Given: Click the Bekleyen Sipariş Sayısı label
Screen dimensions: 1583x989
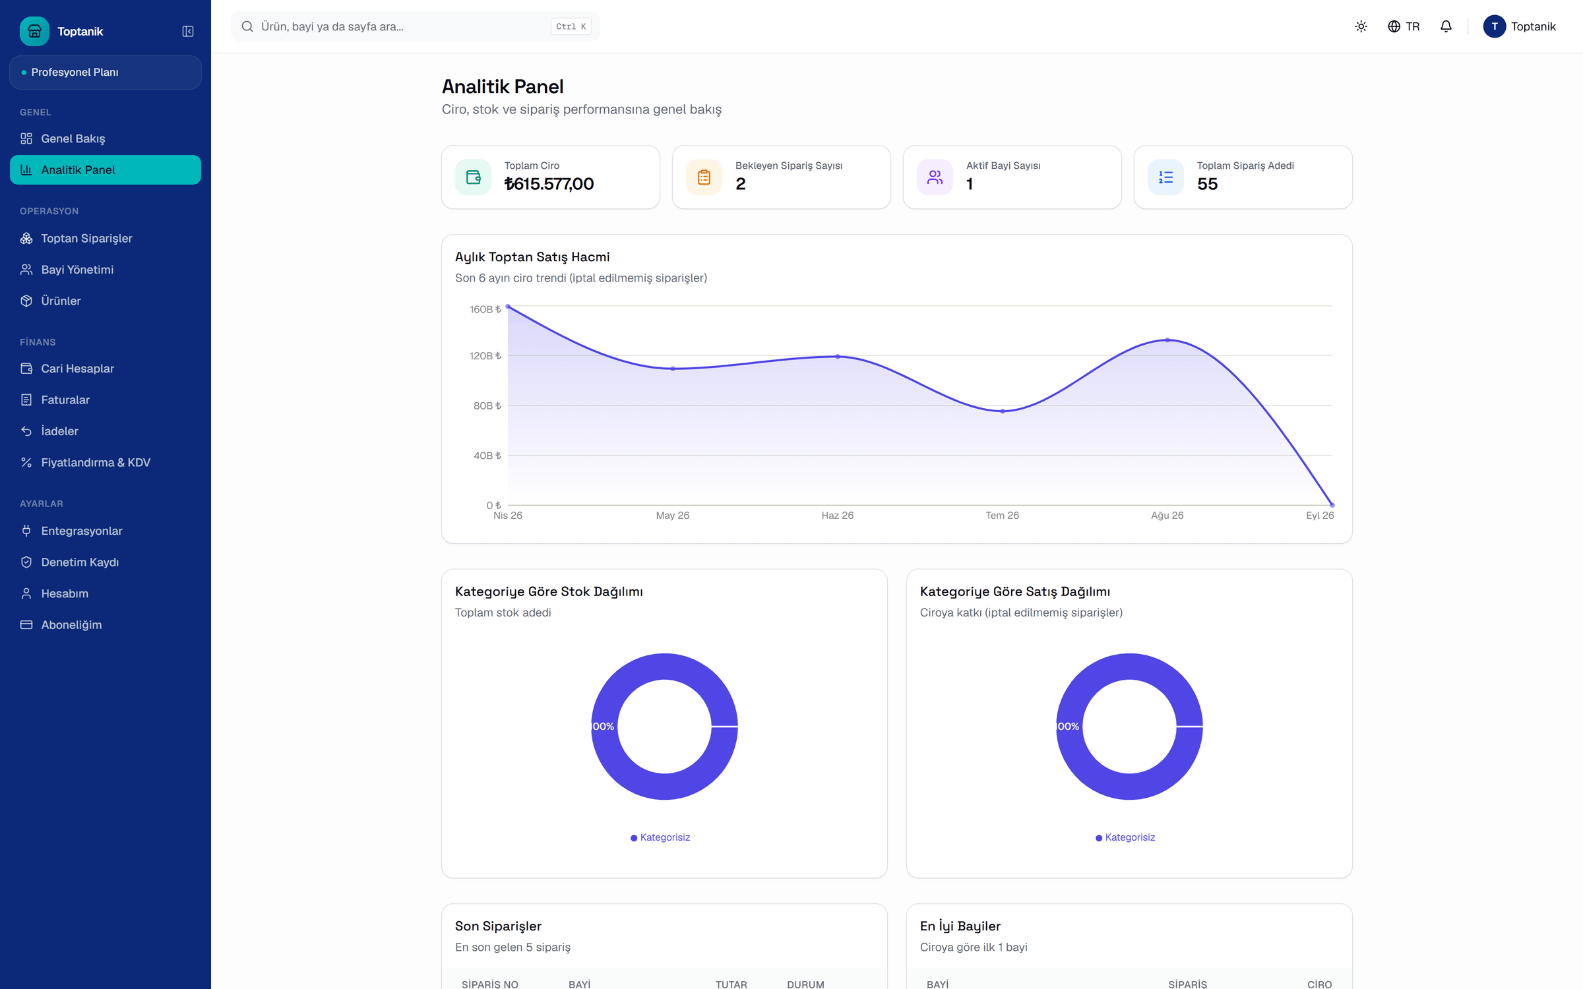Looking at the screenshot, I should pyautogui.click(x=789, y=165).
